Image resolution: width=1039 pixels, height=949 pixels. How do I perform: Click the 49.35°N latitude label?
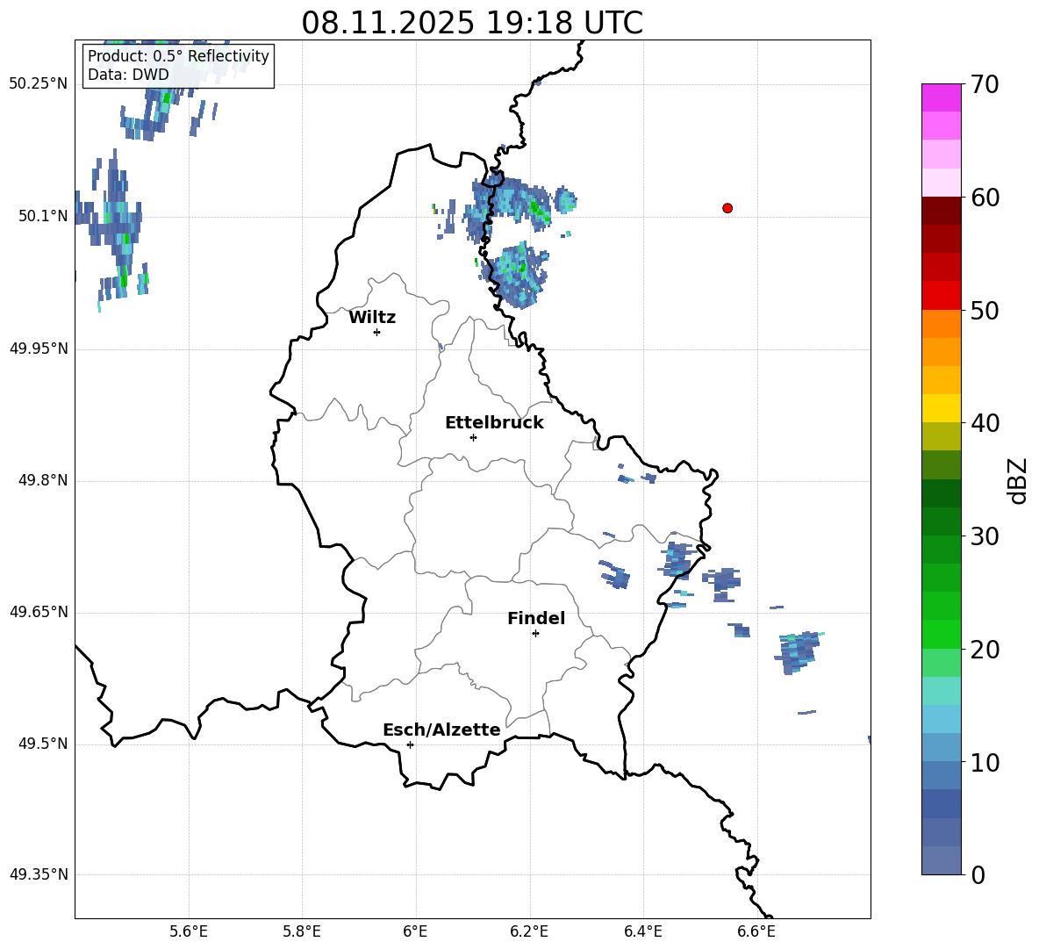click(x=38, y=874)
